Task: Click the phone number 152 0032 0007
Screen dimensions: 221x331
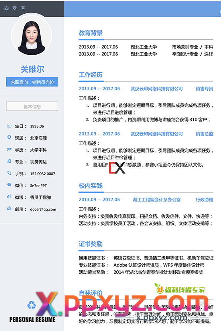Action: [42, 174]
